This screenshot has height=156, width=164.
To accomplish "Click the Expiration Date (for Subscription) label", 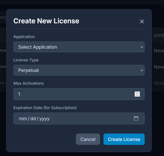I will 45,108.
